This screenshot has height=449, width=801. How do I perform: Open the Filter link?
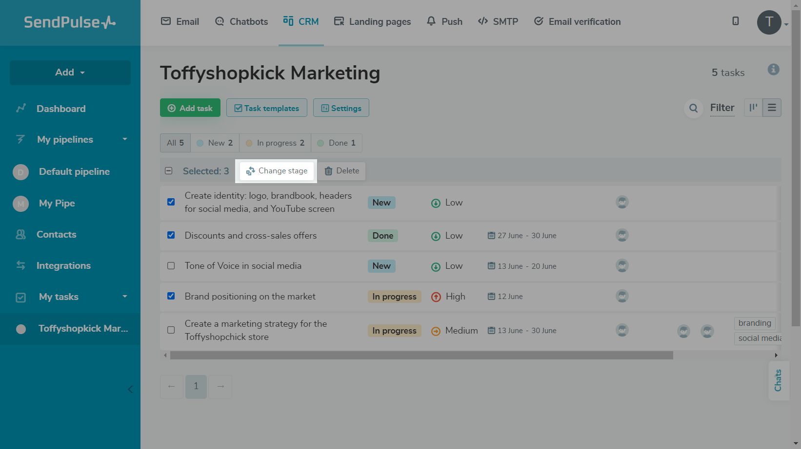(722, 108)
